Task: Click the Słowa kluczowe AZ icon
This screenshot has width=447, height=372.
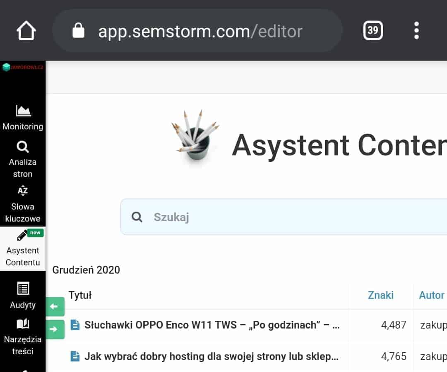Action: click(x=23, y=191)
